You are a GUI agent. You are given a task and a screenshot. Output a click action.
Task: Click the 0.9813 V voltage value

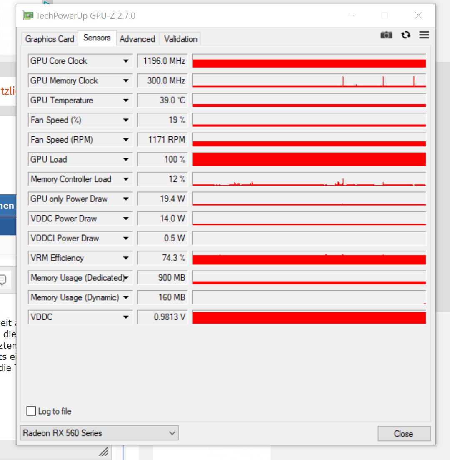click(x=162, y=317)
